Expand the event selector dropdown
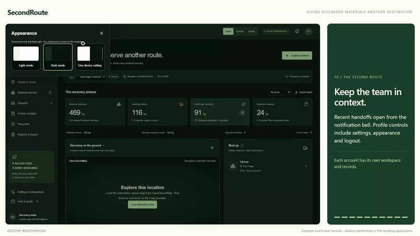420x236 pixels. 92,77
